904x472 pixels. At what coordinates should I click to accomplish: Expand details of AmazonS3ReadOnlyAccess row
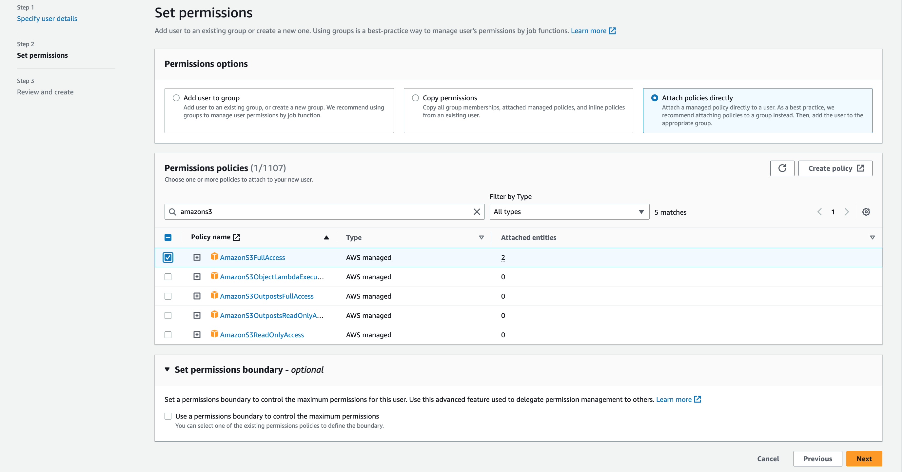(x=197, y=335)
